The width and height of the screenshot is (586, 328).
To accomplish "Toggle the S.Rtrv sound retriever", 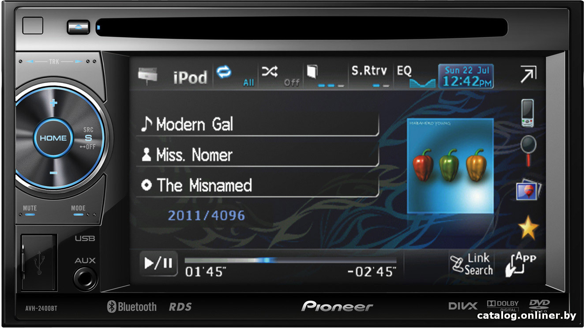I will click(x=369, y=76).
